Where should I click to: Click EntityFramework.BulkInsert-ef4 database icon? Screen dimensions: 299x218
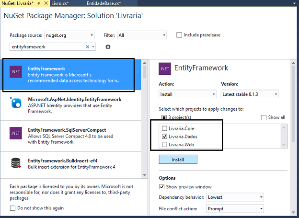pyautogui.click(x=16, y=163)
